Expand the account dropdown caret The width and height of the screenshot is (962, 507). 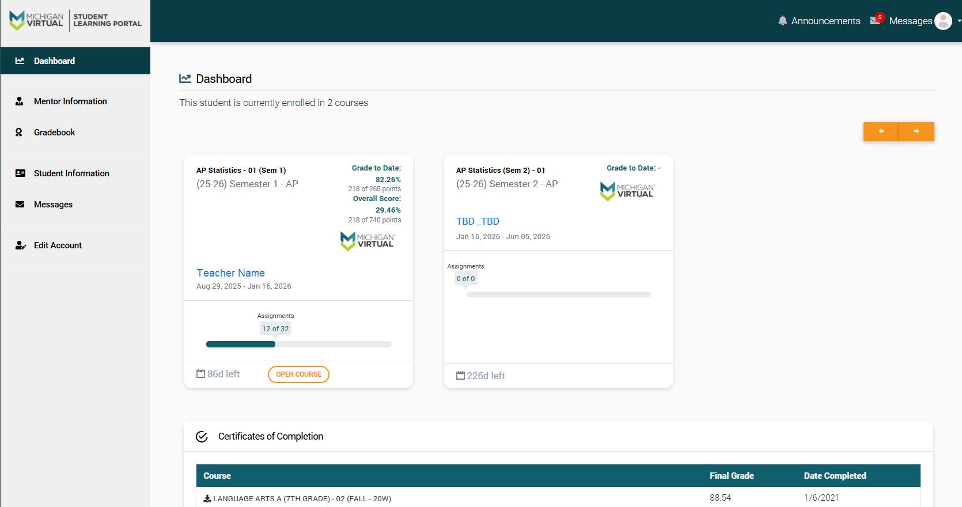(959, 21)
